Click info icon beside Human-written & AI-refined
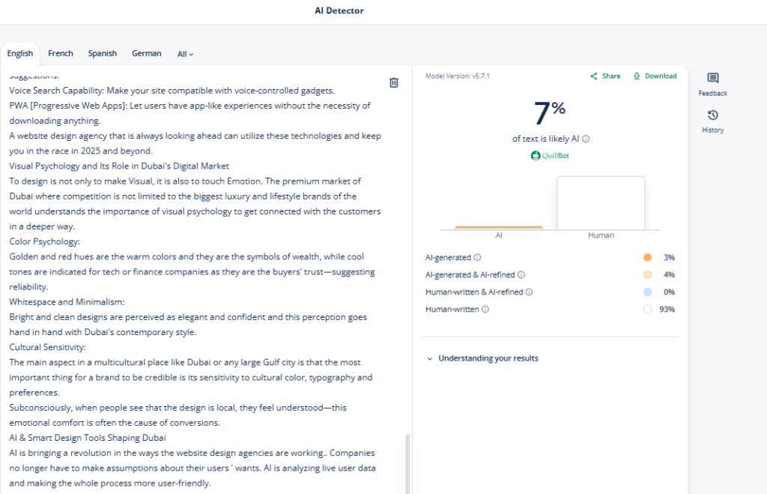The image size is (767, 494). [529, 292]
